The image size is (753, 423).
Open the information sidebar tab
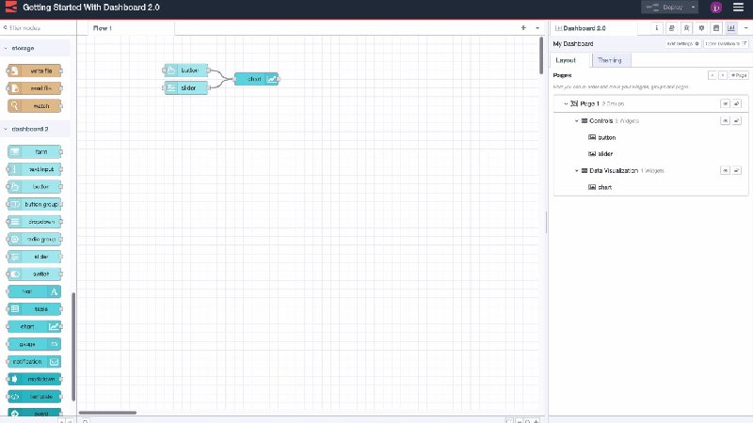[656, 28]
